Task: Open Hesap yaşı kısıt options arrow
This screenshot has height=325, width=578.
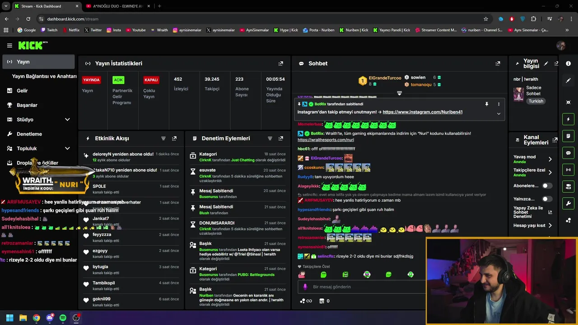Action: pos(550,226)
